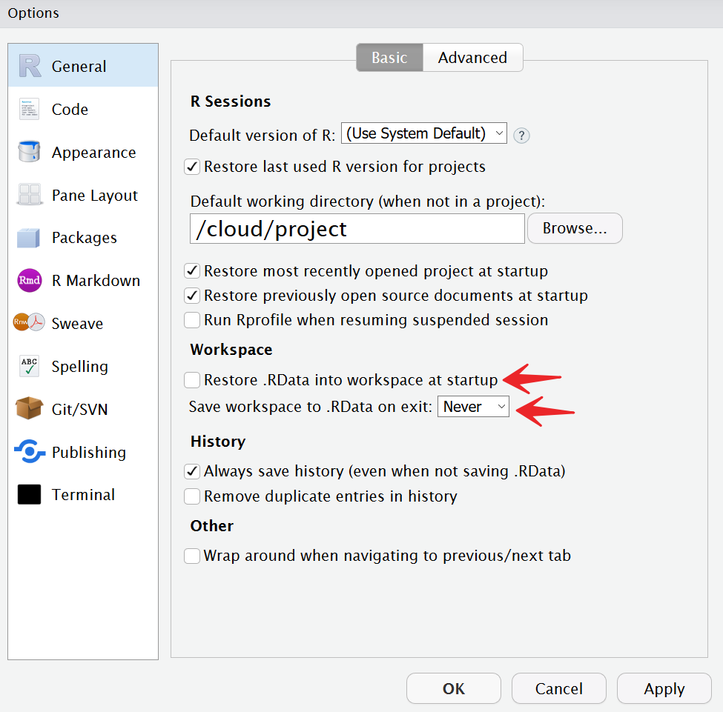Click the Git/SVN cardboard box icon
Screen dimensions: 723x712
click(x=30, y=409)
